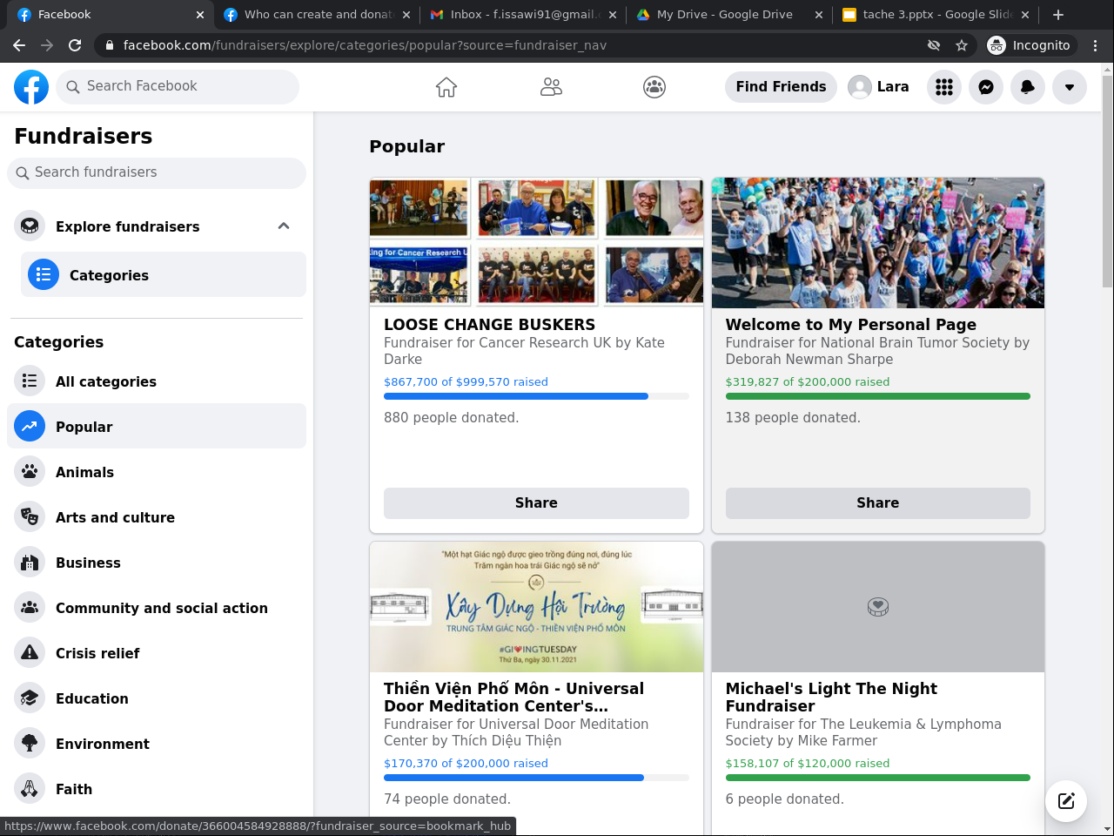Open the Messenger icon
The width and height of the screenshot is (1114, 836).
point(986,87)
